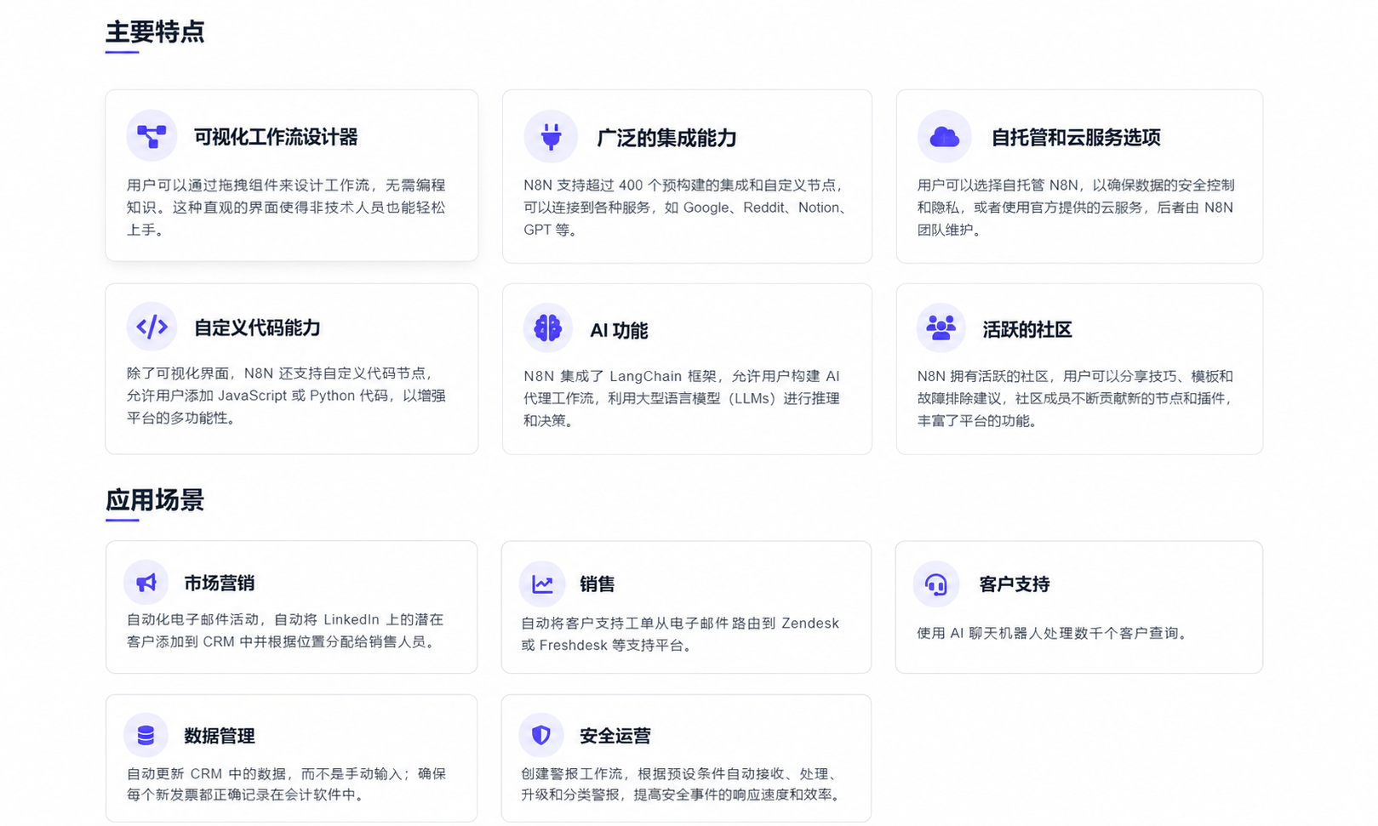Screen dimensions: 1378x826
Task: Click description starting 自动更新 CRM 中的数据
Action: coord(286,784)
